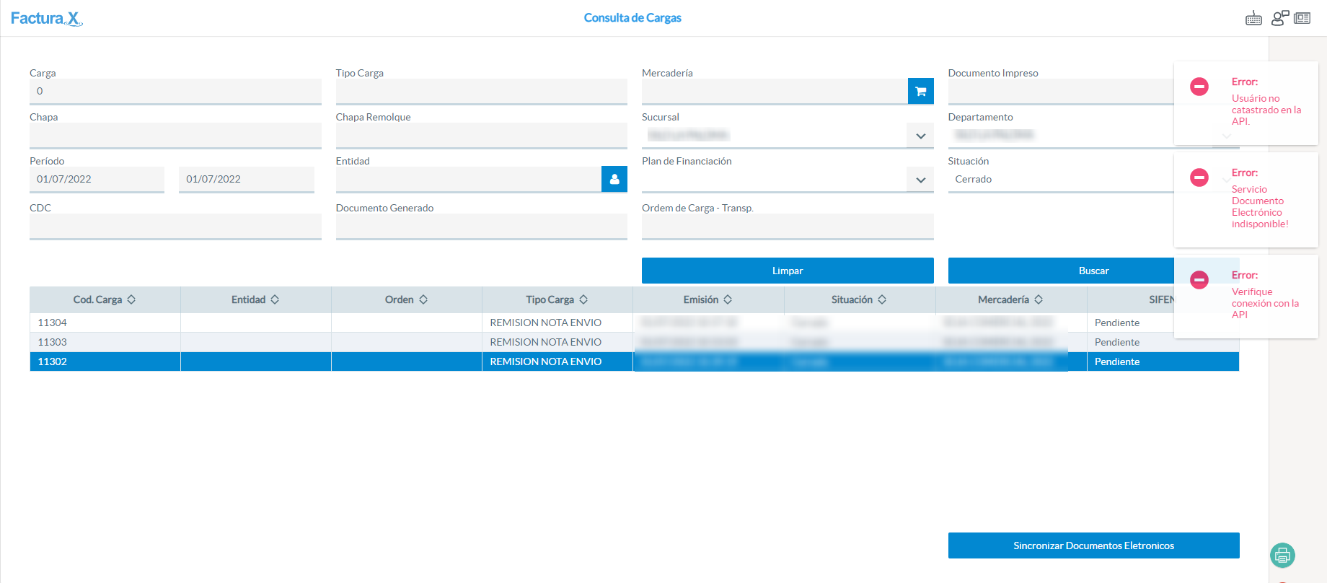Screen dimensions: 1327x583
Task: Expand the Plan de Financiación dropdown
Action: coord(921,180)
